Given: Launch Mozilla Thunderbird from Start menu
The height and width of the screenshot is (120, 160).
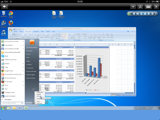Looking at the screenshot, I should click(12, 96).
